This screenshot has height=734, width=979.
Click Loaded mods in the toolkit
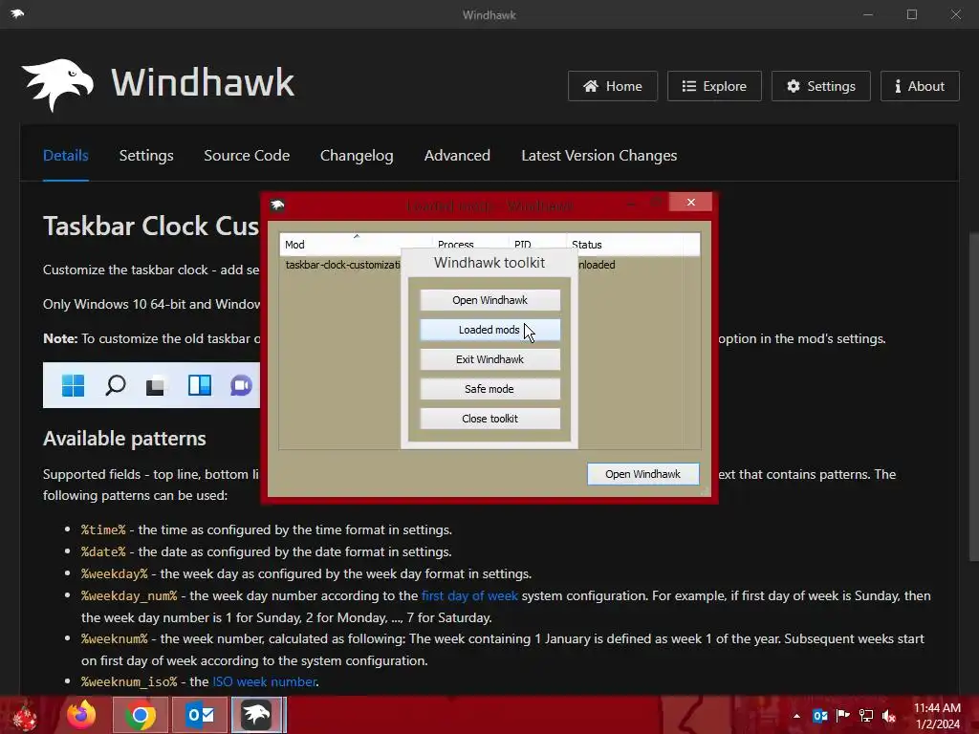(489, 330)
